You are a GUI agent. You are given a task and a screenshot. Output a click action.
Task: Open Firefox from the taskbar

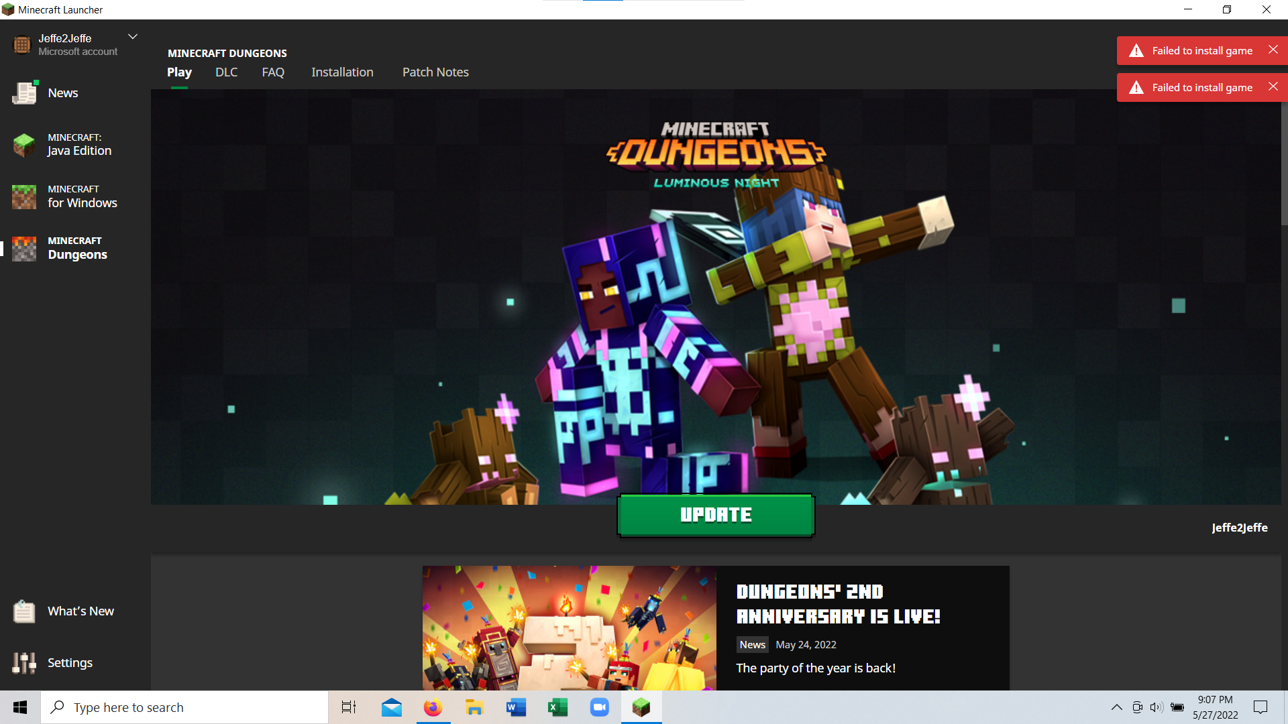[433, 707]
